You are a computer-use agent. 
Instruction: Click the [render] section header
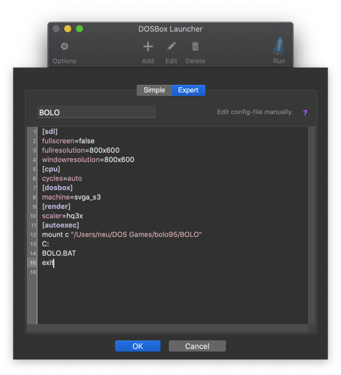coord(56,207)
